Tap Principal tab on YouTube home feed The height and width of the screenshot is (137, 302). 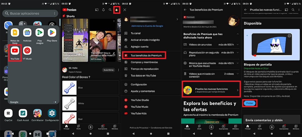[x=66, y=127]
